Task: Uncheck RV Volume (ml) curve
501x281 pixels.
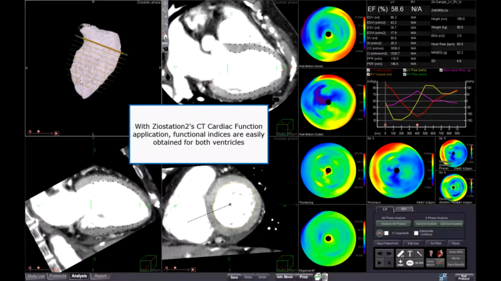Action: [368, 74]
